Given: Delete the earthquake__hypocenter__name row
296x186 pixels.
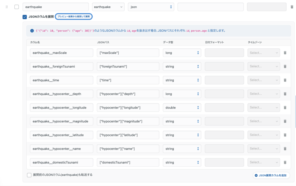Looking at the screenshot, I should pos(285,149).
